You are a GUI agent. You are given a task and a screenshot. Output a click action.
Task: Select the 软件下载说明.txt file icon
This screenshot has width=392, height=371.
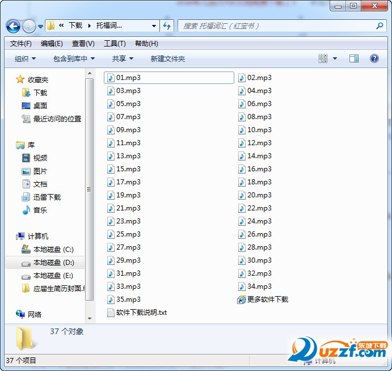(111, 313)
